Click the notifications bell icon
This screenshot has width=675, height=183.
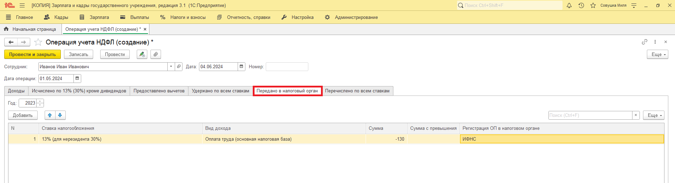click(569, 6)
